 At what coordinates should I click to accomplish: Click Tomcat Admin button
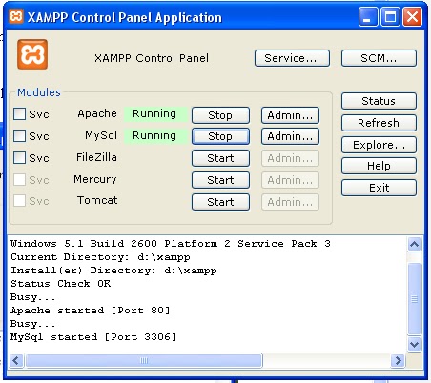pos(290,202)
